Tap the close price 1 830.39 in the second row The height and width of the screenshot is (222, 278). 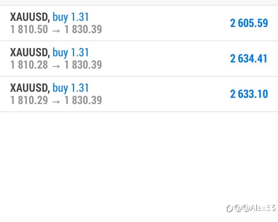(x=83, y=65)
